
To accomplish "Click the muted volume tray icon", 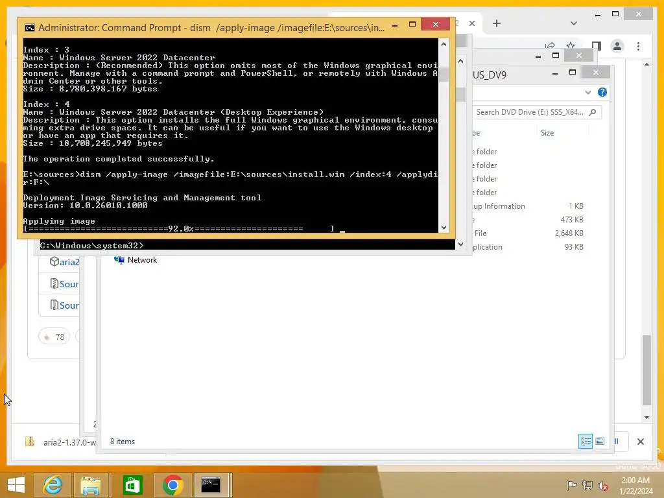I will pyautogui.click(x=603, y=485).
